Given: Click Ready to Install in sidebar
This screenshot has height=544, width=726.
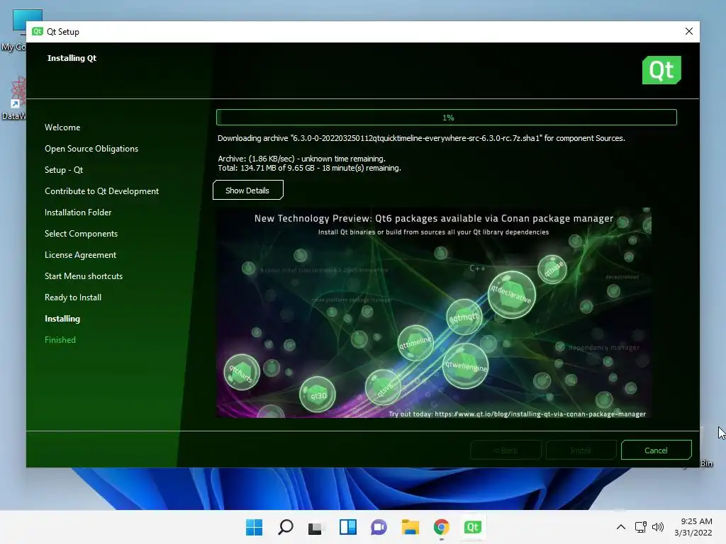Looking at the screenshot, I should 73,297.
